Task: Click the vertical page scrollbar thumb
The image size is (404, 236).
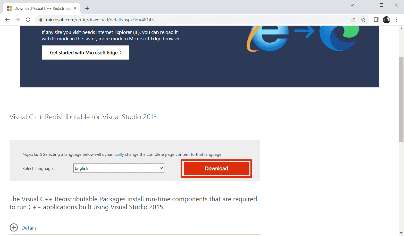Action: [x=401, y=99]
